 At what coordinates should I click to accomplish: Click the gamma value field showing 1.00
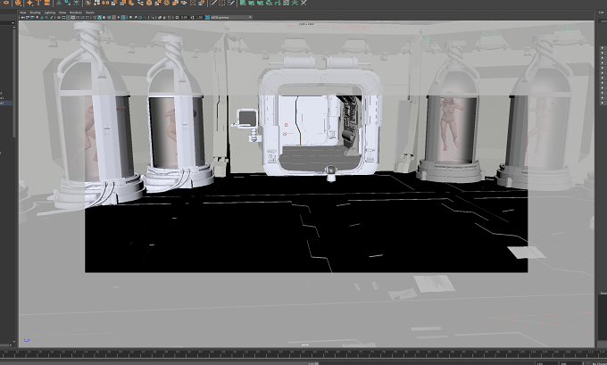click(x=199, y=18)
